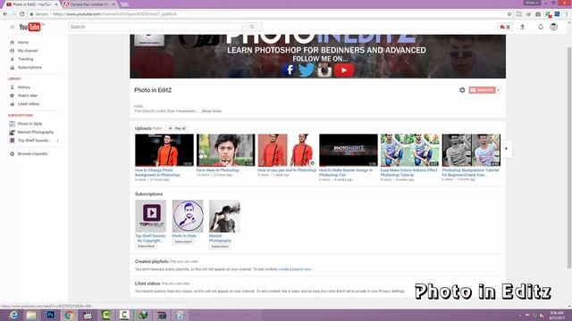Click the upload arrow icon
The image size is (572, 321).
pyautogui.click(x=522, y=27)
